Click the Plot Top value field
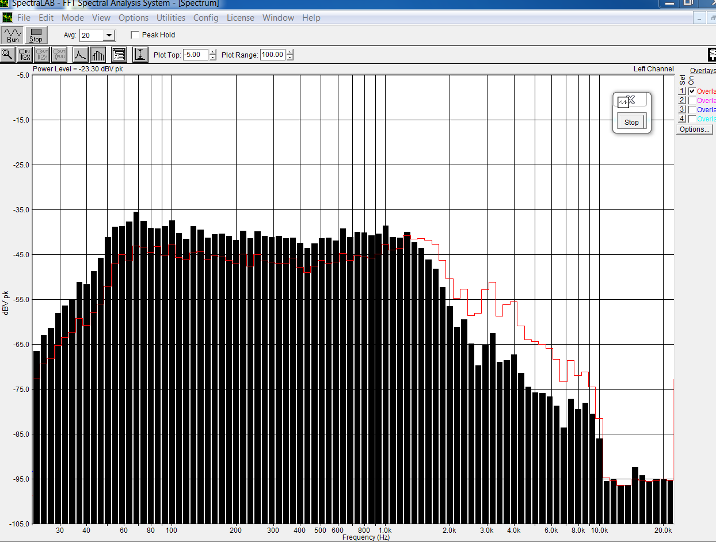The image size is (716, 542). click(196, 55)
